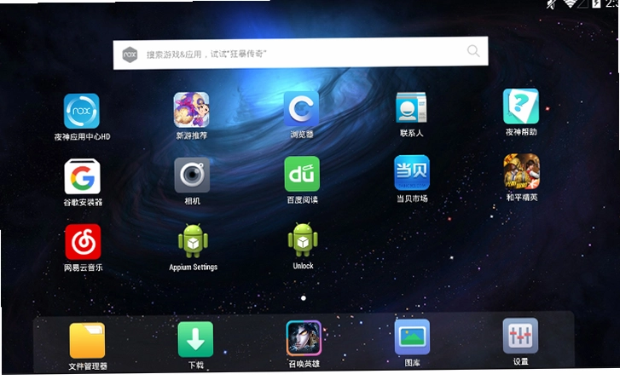The height and width of the screenshot is (380, 620).
Task: Launch the Unlock app
Action: [x=303, y=239]
